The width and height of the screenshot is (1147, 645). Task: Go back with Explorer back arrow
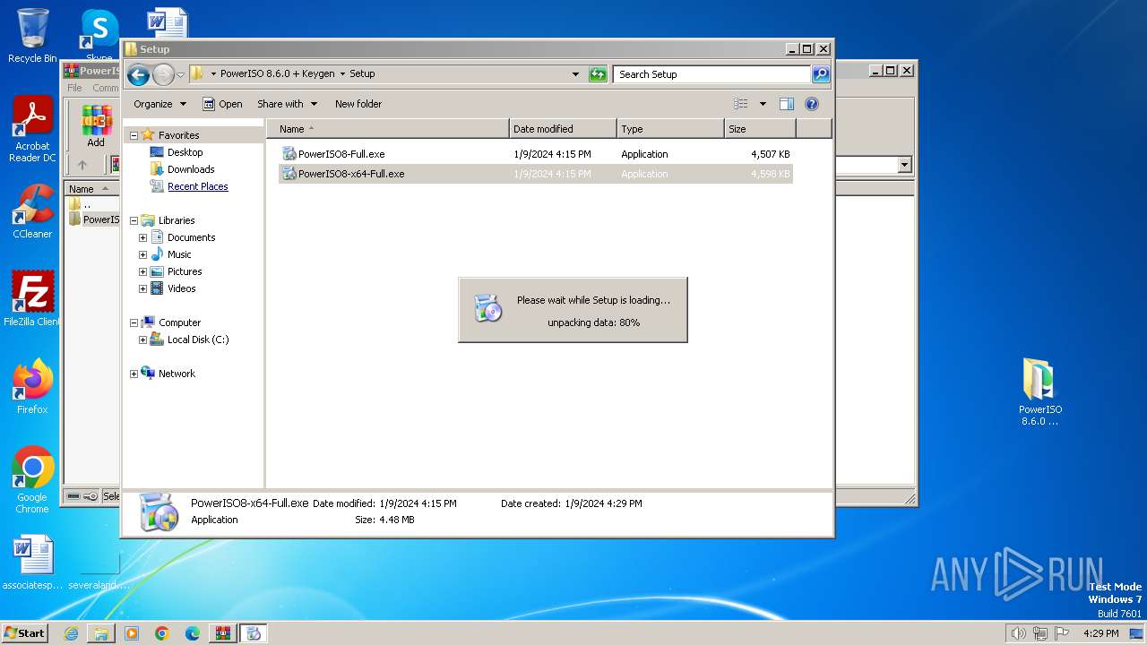pos(138,74)
